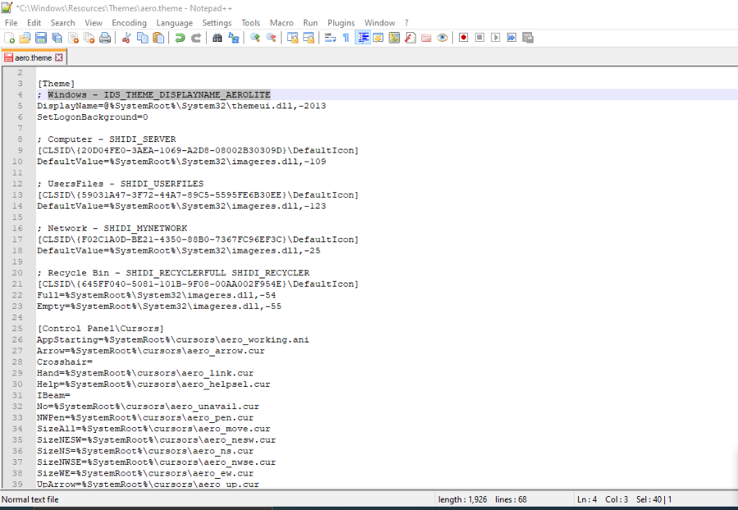Toggle the Show Indent Guide icon
Screen dimensions: 738x510
pyautogui.click(x=362, y=38)
